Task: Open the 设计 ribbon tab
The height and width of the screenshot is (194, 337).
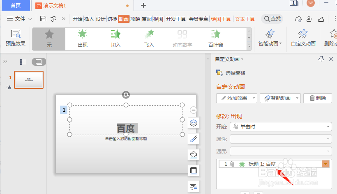Action: click(x=101, y=19)
